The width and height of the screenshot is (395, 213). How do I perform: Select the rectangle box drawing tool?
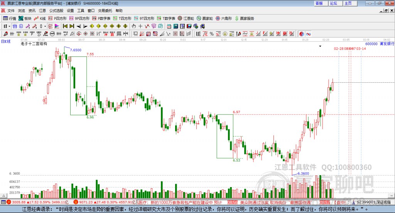point(135,34)
